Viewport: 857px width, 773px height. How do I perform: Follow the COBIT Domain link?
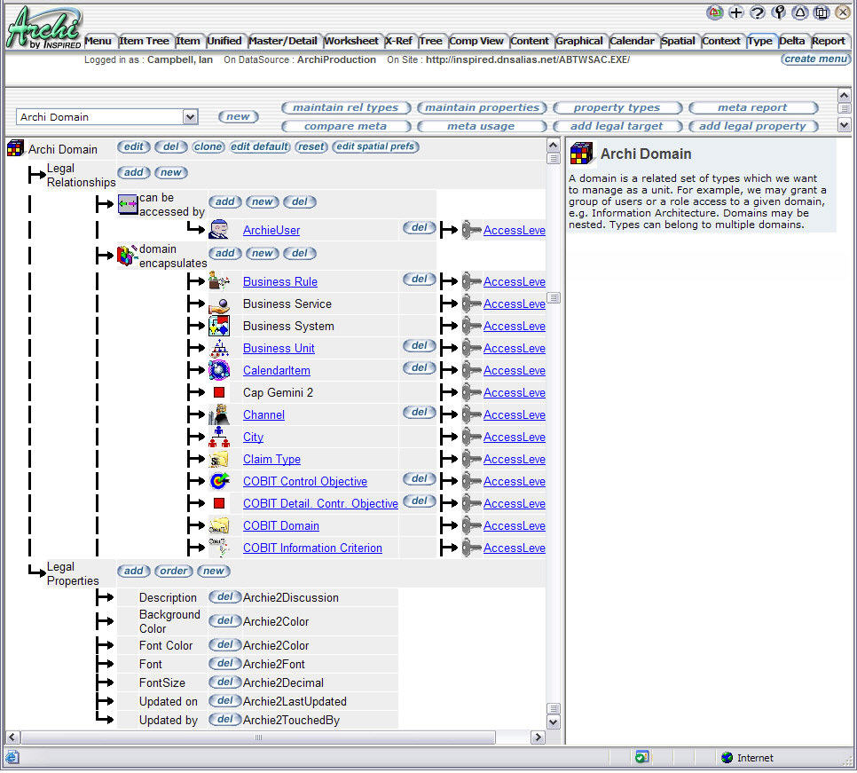[x=280, y=525]
